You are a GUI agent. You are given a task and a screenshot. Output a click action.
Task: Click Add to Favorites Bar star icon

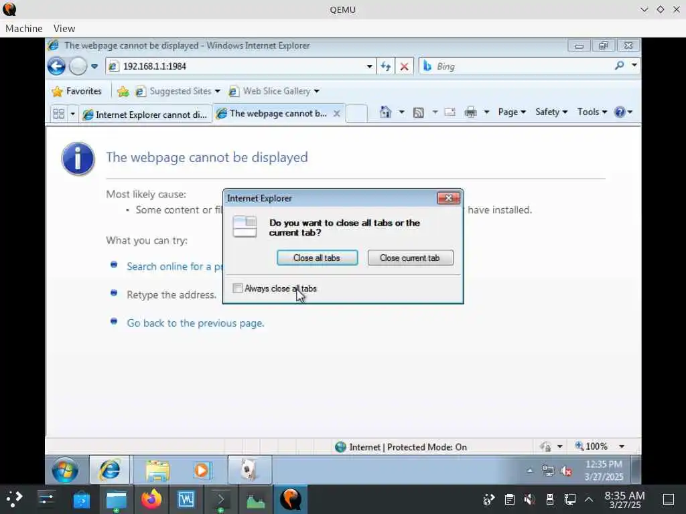[123, 91]
